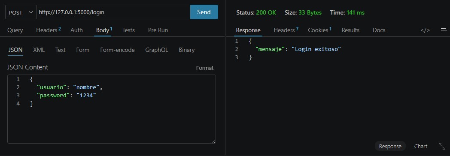Click the expand response panel arrows icon

tap(442, 146)
